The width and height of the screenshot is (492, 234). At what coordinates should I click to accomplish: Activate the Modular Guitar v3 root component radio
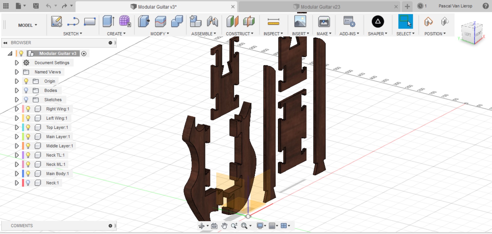click(84, 53)
